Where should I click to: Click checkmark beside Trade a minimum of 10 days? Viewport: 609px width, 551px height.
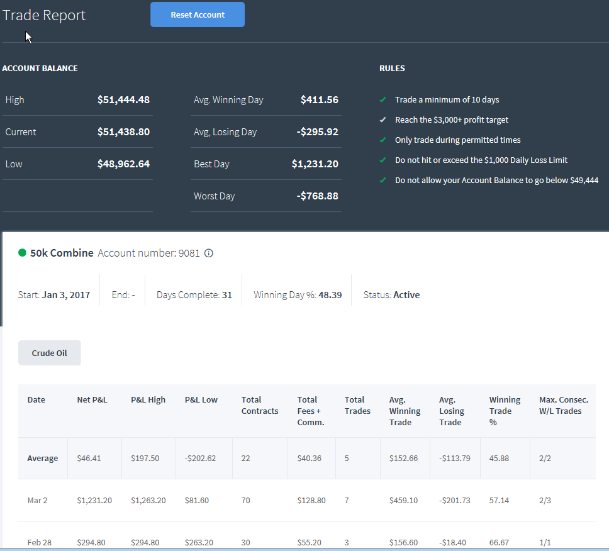(x=383, y=100)
